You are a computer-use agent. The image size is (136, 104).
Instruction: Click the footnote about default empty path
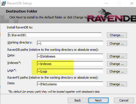point(54,92)
